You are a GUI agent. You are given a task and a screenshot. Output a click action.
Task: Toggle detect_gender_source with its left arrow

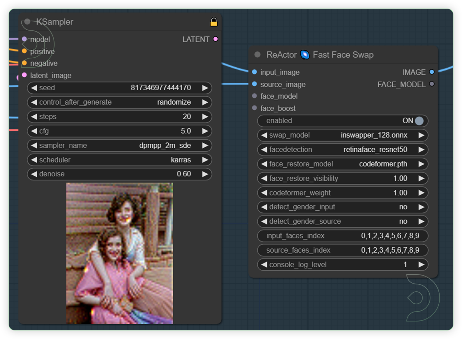click(x=264, y=221)
